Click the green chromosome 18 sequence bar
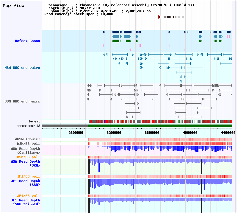 160,126
